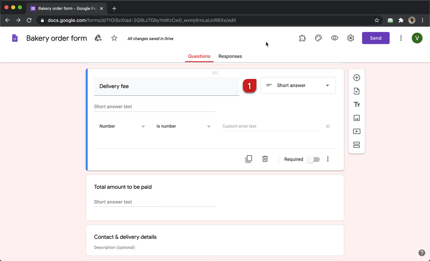Click the Import questions icon
The image size is (430, 261).
tap(356, 91)
